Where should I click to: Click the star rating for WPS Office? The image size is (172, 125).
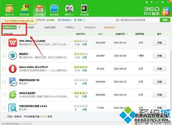81,41
